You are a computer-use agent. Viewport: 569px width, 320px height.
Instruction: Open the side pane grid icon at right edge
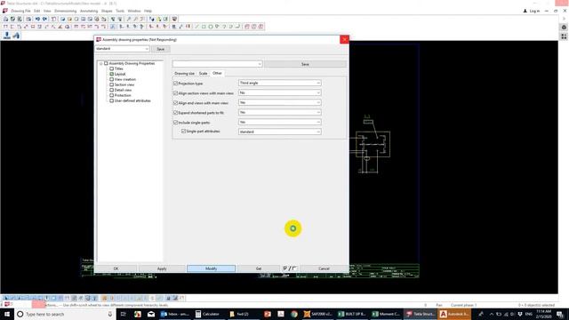click(x=564, y=36)
